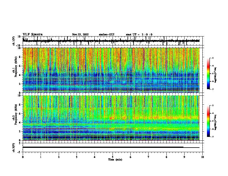228x176 pixels.
Task: Click the time axis tick label "6"
Action: click(x=131, y=157)
